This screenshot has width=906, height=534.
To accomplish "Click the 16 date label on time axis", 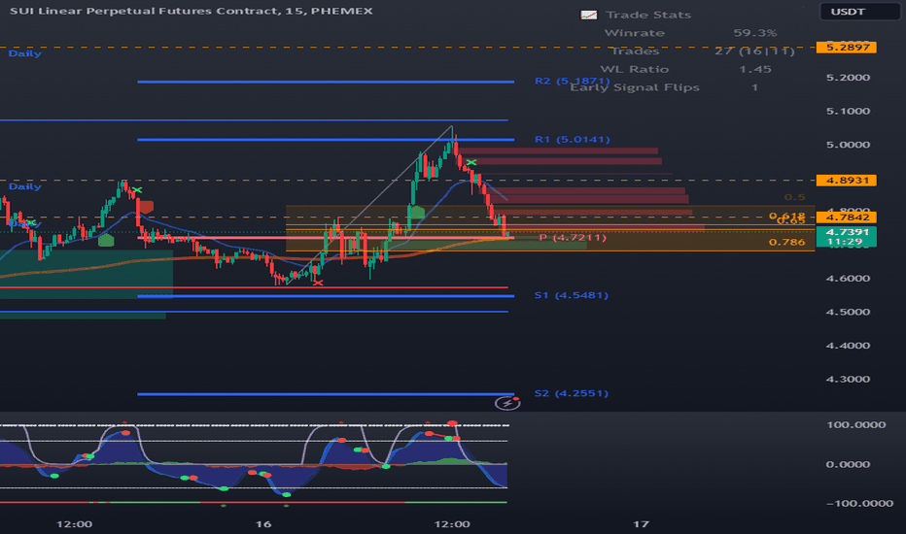I will pyautogui.click(x=262, y=524).
